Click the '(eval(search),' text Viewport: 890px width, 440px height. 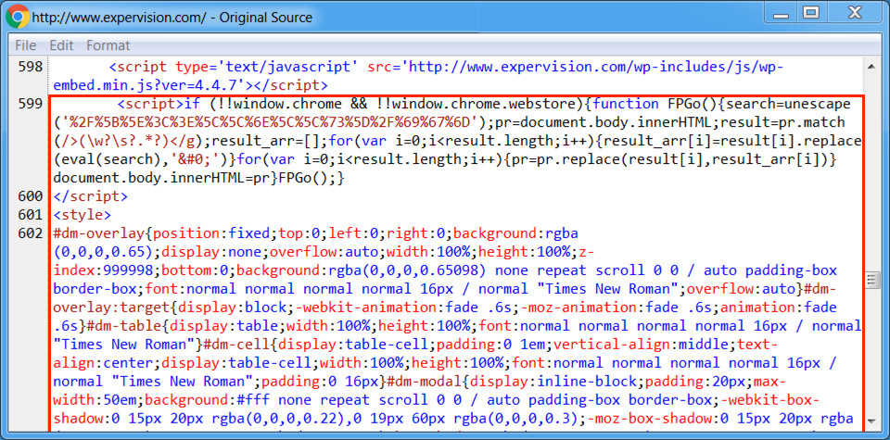coord(112,160)
